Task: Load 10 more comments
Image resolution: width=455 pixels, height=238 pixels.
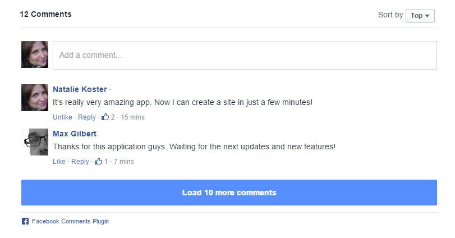Action: click(229, 193)
